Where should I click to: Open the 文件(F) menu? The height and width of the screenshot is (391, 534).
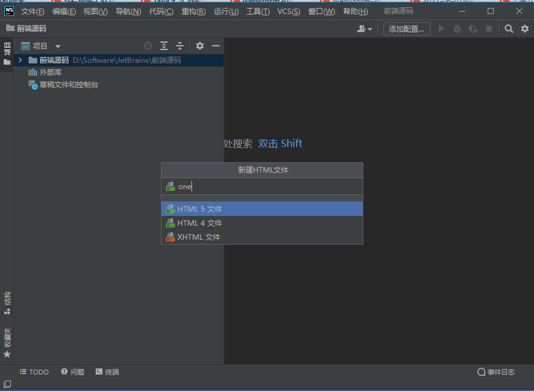[33, 12]
